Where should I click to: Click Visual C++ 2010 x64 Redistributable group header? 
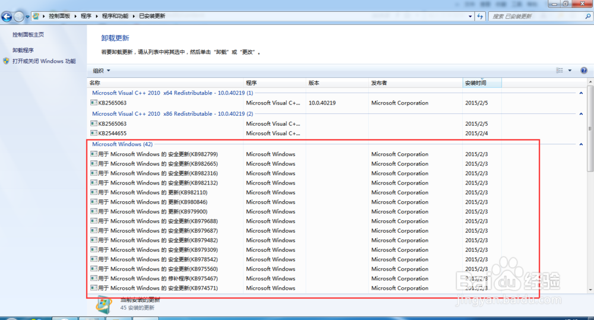(x=172, y=93)
